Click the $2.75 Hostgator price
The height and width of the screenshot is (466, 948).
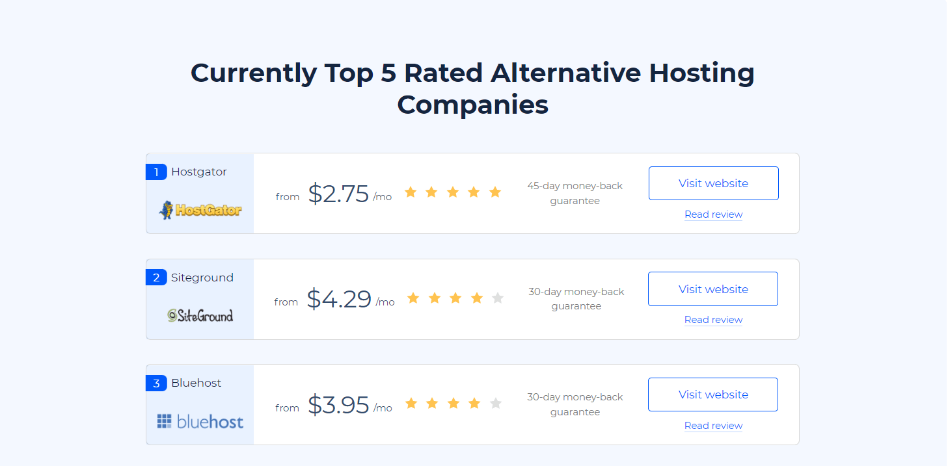click(338, 193)
